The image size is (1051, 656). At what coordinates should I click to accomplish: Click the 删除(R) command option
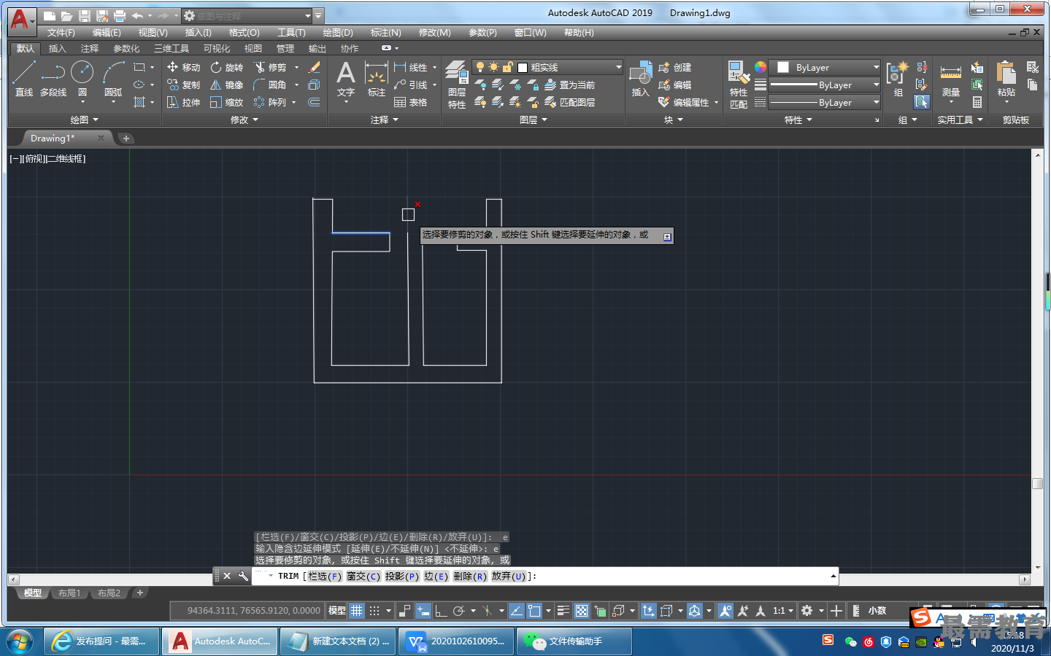(x=470, y=576)
